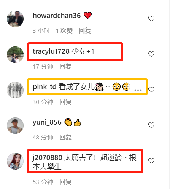The width and height of the screenshot is (170, 189).
Task: Reply to the 17 分钟 comment by tracylu1728
Action: (x=65, y=66)
